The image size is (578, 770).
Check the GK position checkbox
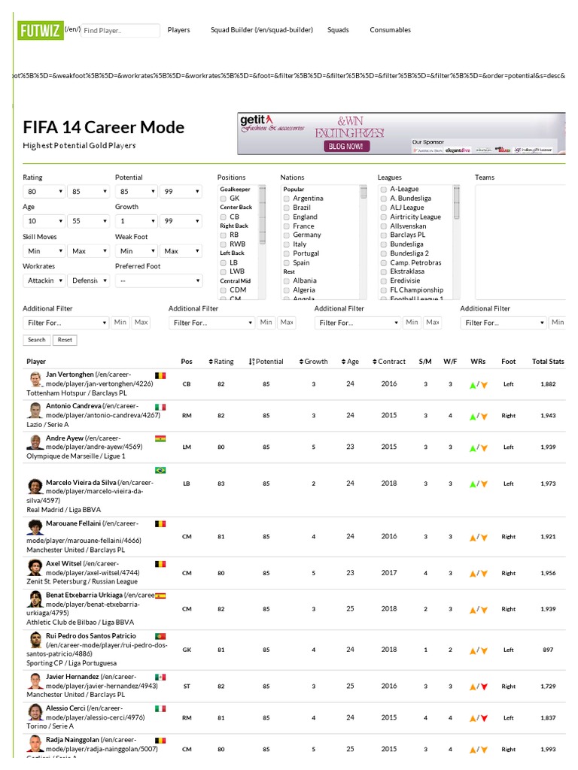pyautogui.click(x=223, y=199)
